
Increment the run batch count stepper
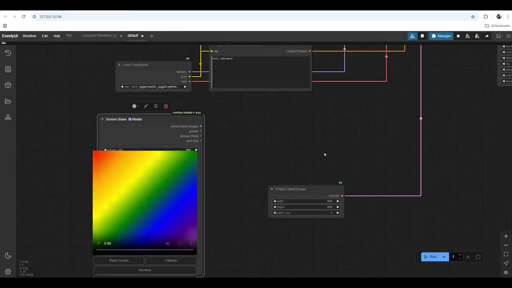coord(460,255)
